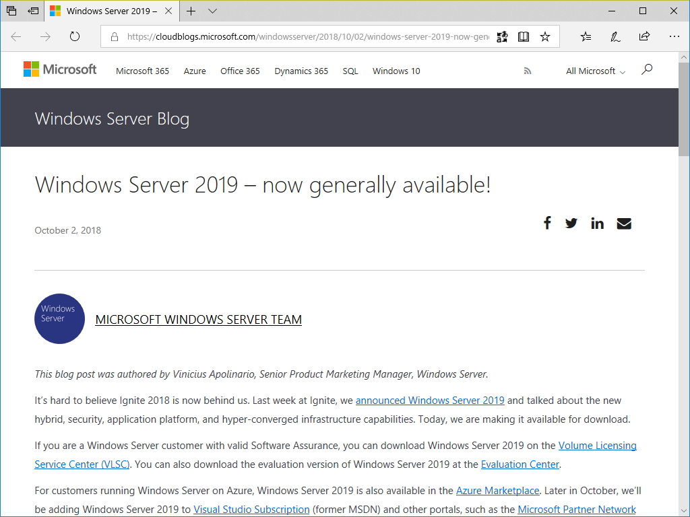This screenshot has height=517, width=690.
Task: Email the article using envelope icon
Action: tap(623, 223)
